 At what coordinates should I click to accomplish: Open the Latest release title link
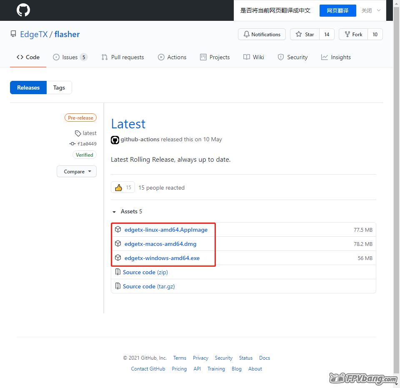[x=128, y=124]
